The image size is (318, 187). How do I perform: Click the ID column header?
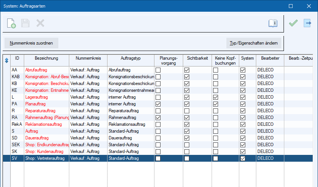click(x=17, y=59)
